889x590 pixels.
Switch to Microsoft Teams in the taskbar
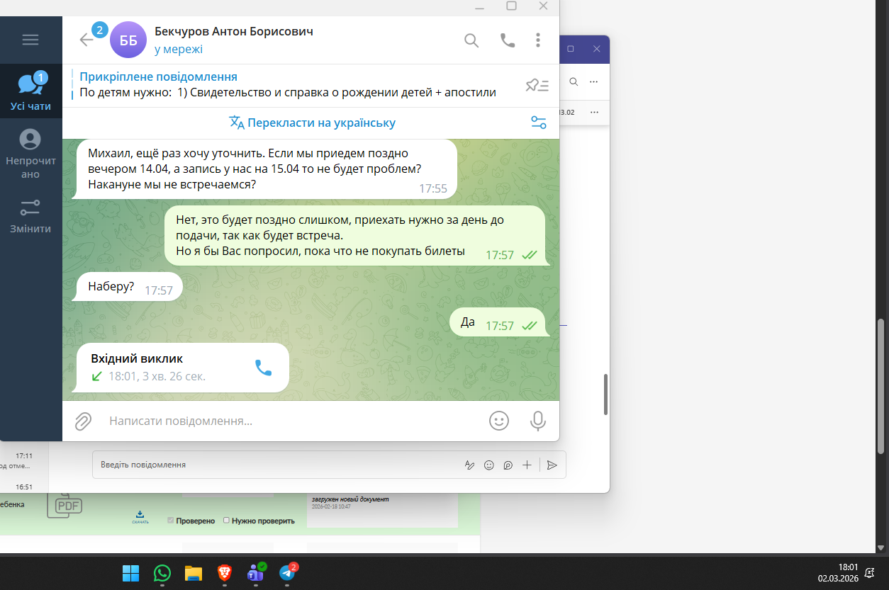(x=255, y=572)
